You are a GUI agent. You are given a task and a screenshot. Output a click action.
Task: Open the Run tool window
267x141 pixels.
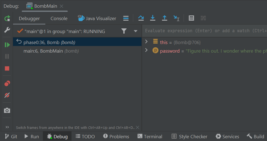click(32, 136)
